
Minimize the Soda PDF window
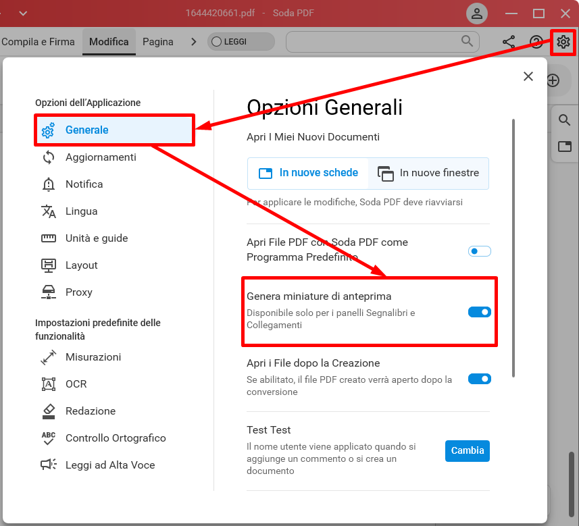coord(511,14)
